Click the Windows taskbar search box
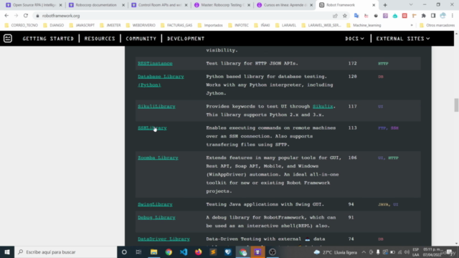 (x=65, y=252)
